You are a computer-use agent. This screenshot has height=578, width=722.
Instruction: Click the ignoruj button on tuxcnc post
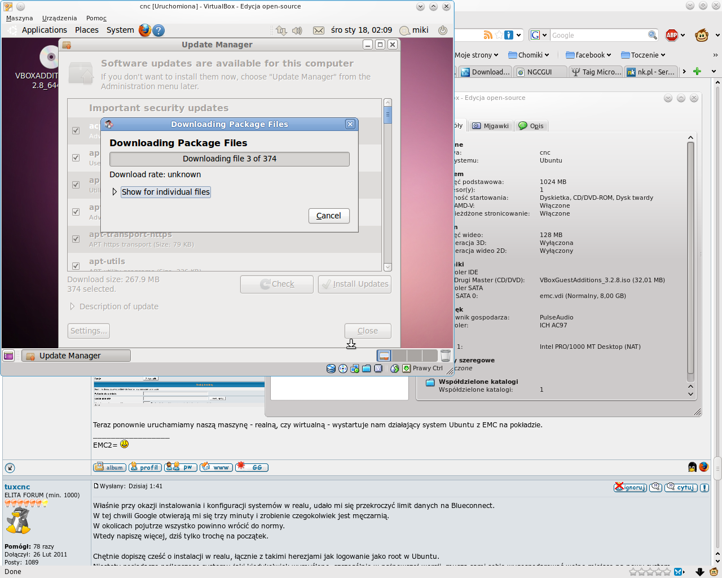click(x=630, y=488)
